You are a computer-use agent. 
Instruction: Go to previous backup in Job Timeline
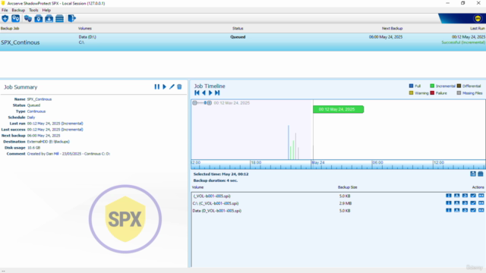pyautogui.click(x=204, y=93)
